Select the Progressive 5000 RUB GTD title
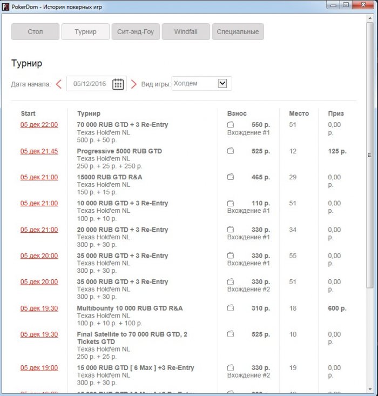 pyautogui.click(x=119, y=151)
